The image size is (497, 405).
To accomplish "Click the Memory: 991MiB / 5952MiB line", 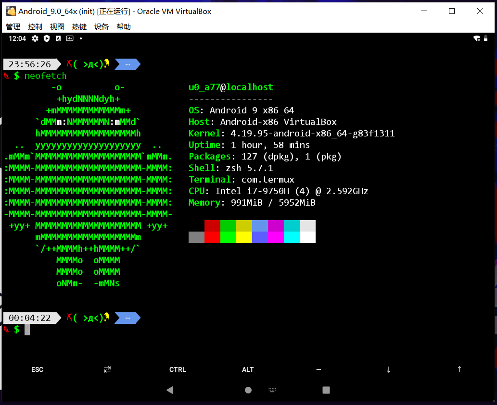I will pyautogui.click(x=252, y=203).
